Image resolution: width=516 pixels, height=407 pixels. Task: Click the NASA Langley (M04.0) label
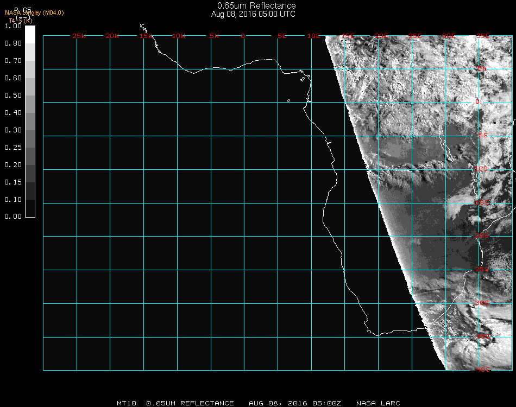pyautogui.click(x=34, y=13)
